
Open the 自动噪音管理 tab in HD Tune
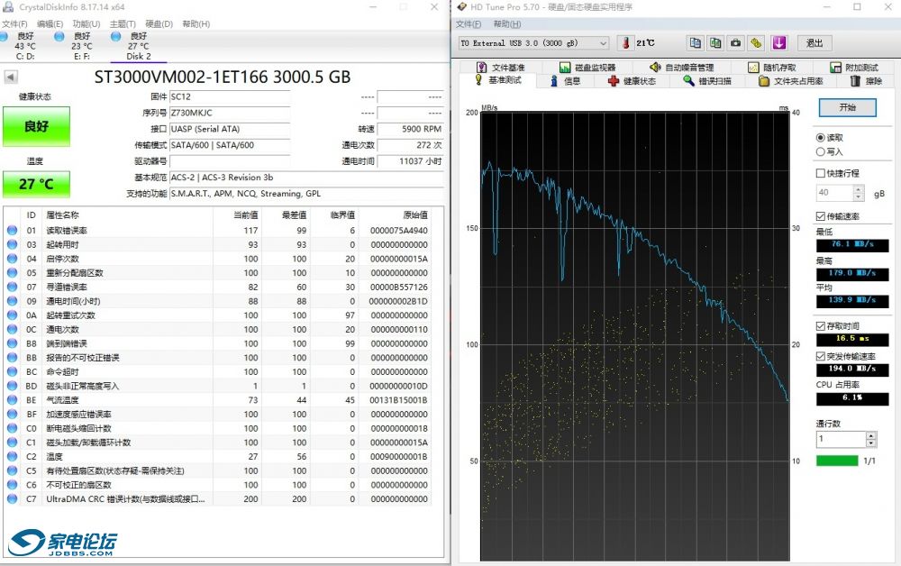point(682,68)
